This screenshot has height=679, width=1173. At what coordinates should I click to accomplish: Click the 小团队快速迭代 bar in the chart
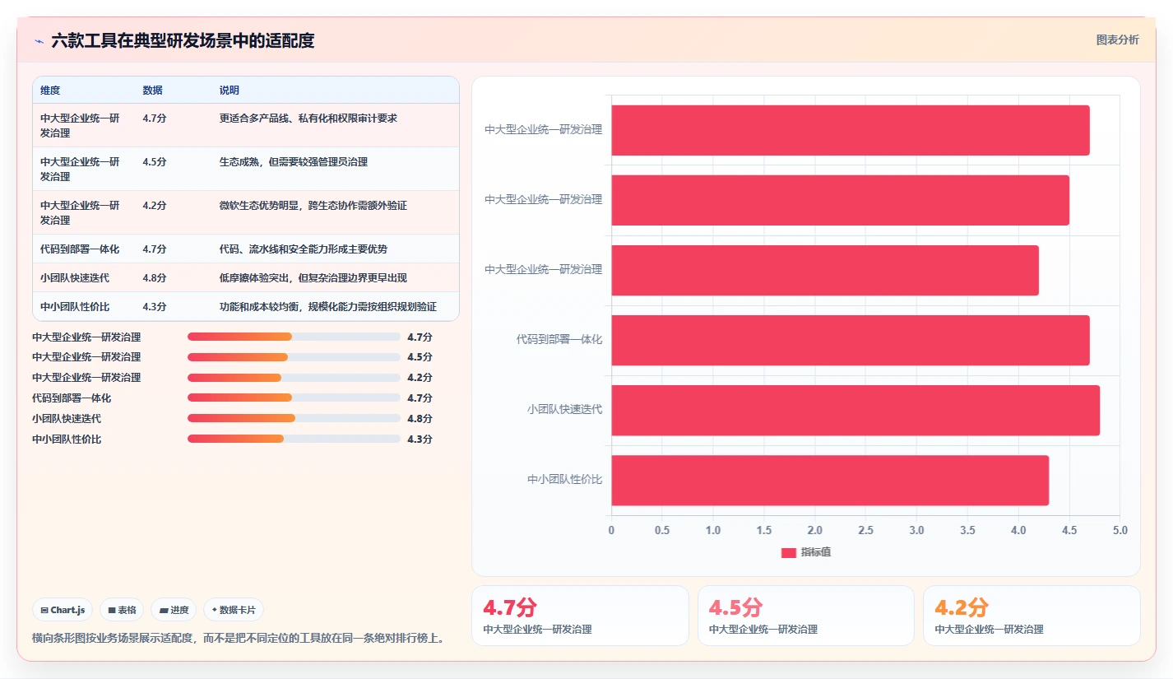855,410
